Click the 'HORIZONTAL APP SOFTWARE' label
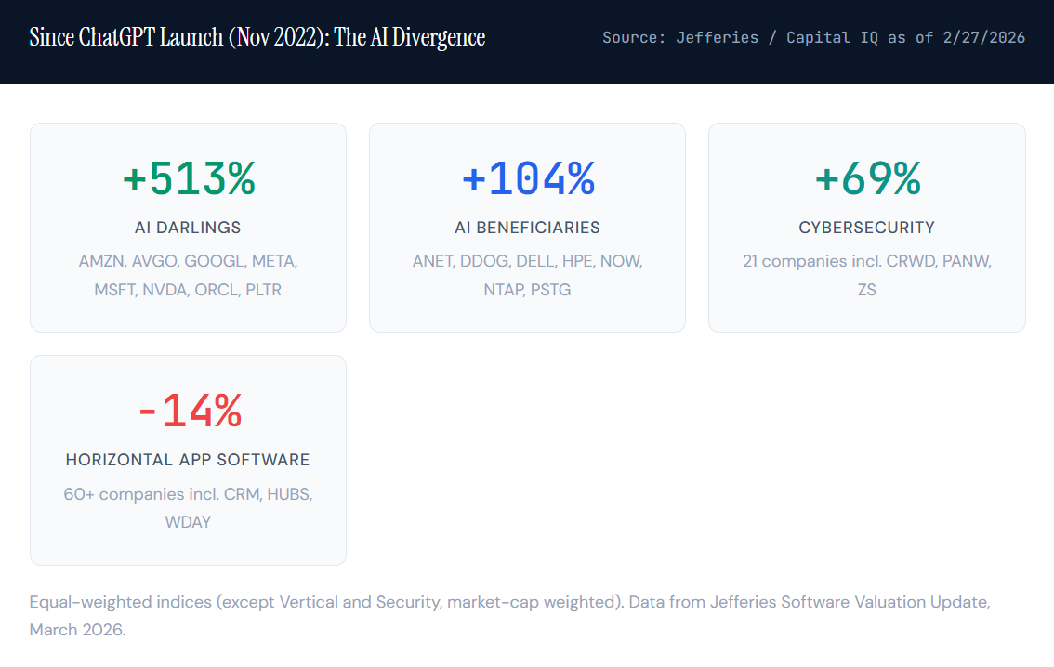This screenshot has height=667, width=1054. coord(188,460)
